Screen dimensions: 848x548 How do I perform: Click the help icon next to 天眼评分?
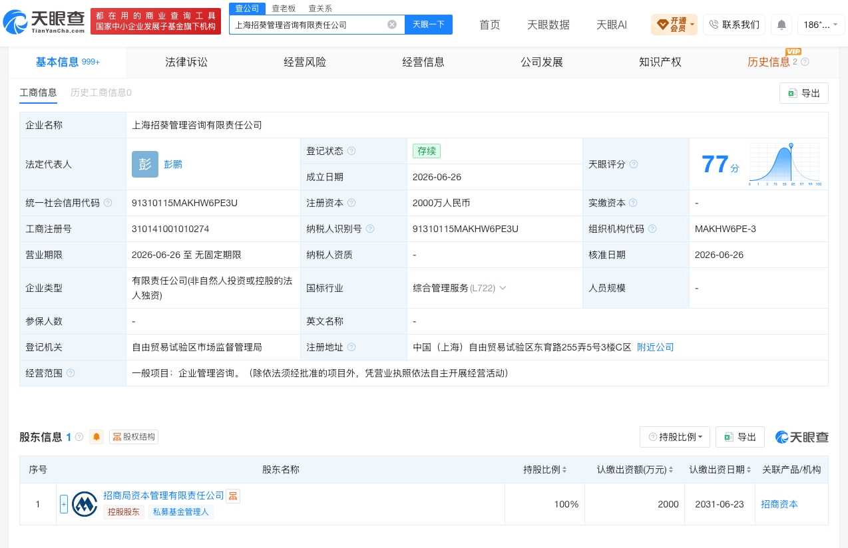634,164
